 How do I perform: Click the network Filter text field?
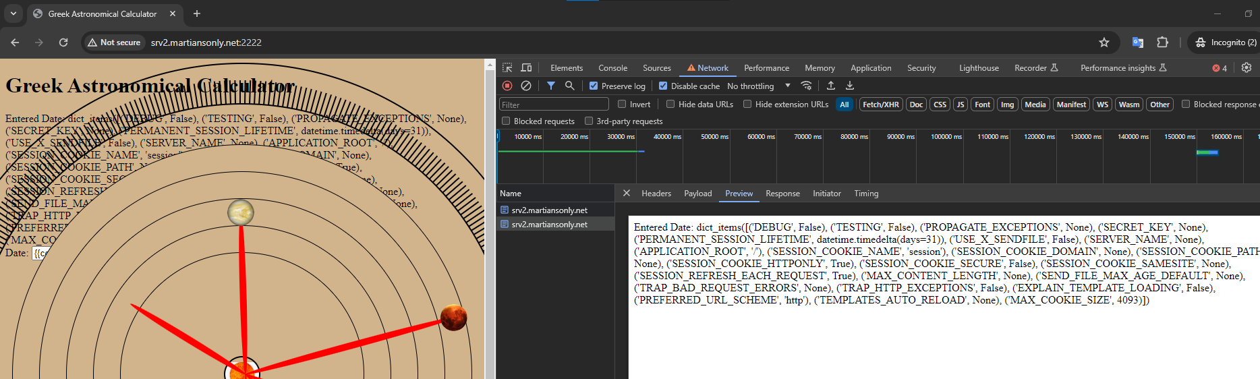click(554, 105)
